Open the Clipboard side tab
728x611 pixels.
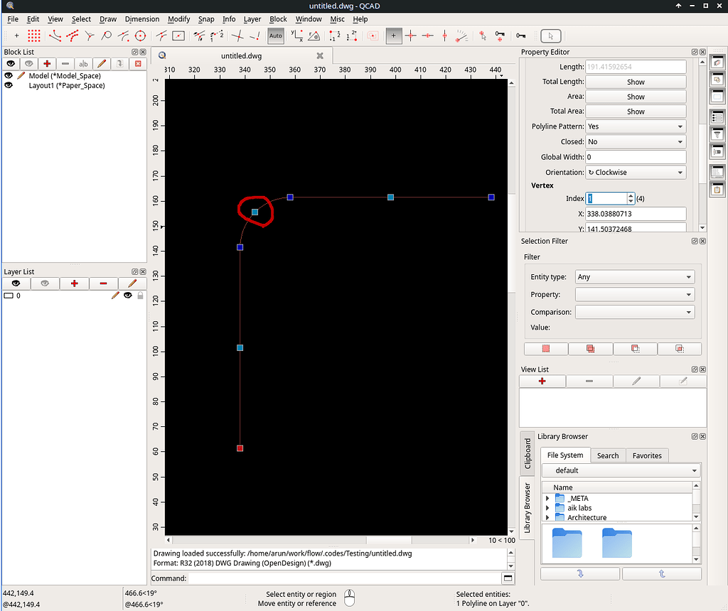pos(527,453)
